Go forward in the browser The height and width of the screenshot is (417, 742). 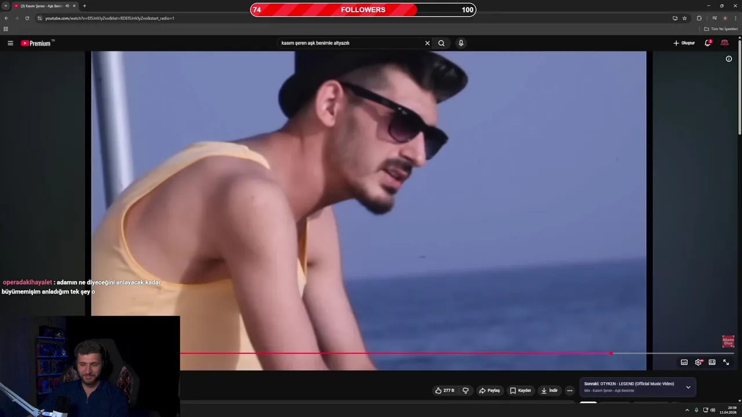coord(16,18)
